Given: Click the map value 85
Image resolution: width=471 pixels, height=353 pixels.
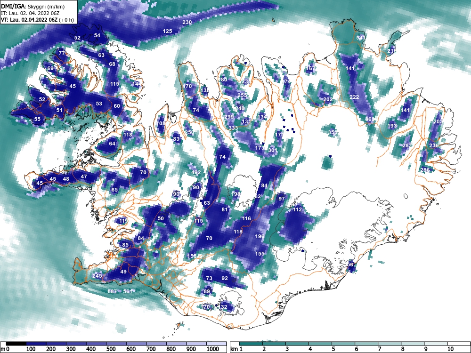Looking at the screenshot, I should (x=125, y=245).
